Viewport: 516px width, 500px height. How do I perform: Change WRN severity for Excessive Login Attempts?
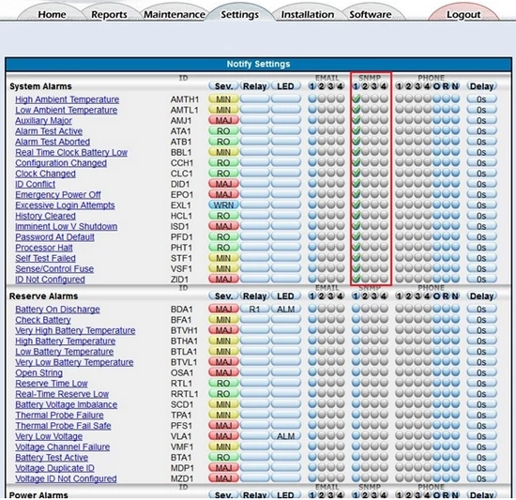223,205
